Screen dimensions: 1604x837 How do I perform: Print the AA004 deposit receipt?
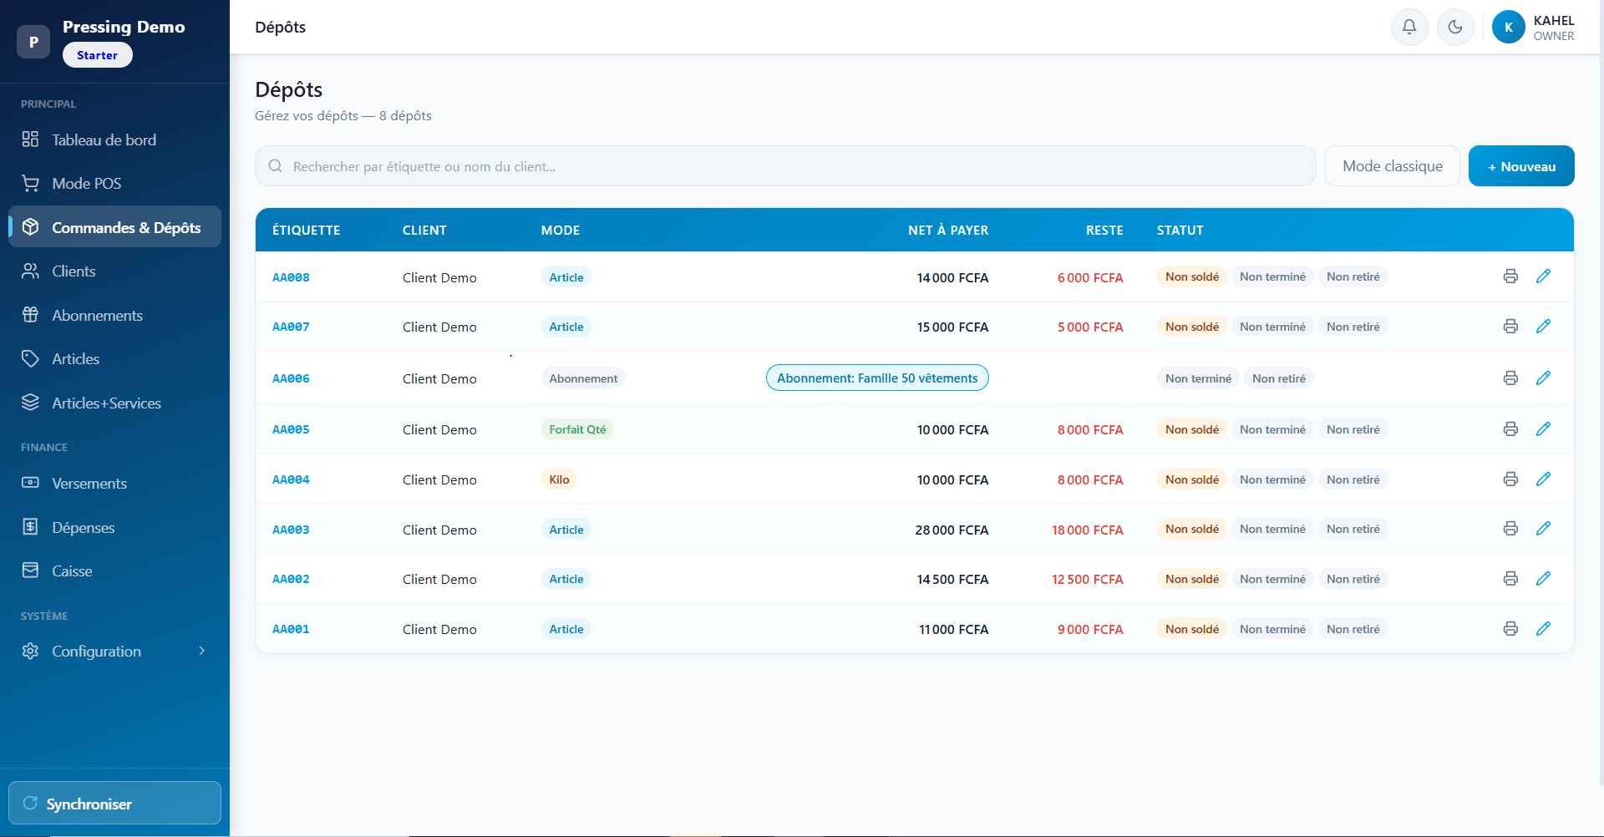1510,479
